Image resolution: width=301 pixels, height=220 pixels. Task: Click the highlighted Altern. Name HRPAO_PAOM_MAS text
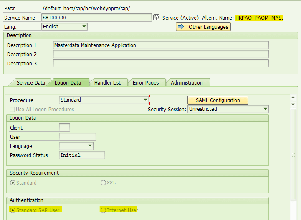[x=259, y=18]
